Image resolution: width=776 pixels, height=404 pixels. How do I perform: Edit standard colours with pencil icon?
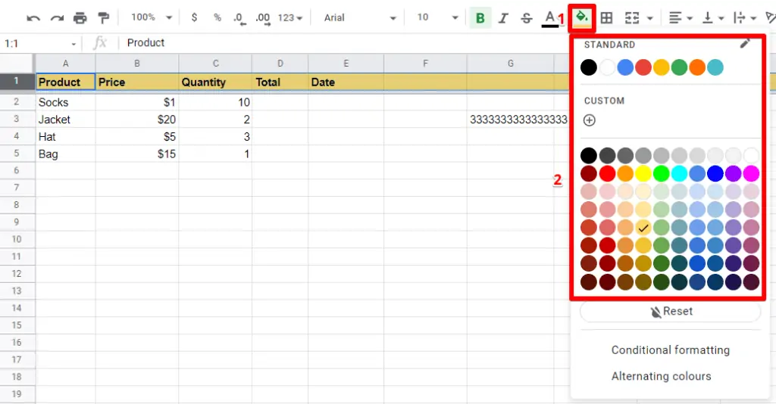click(745, 44)
